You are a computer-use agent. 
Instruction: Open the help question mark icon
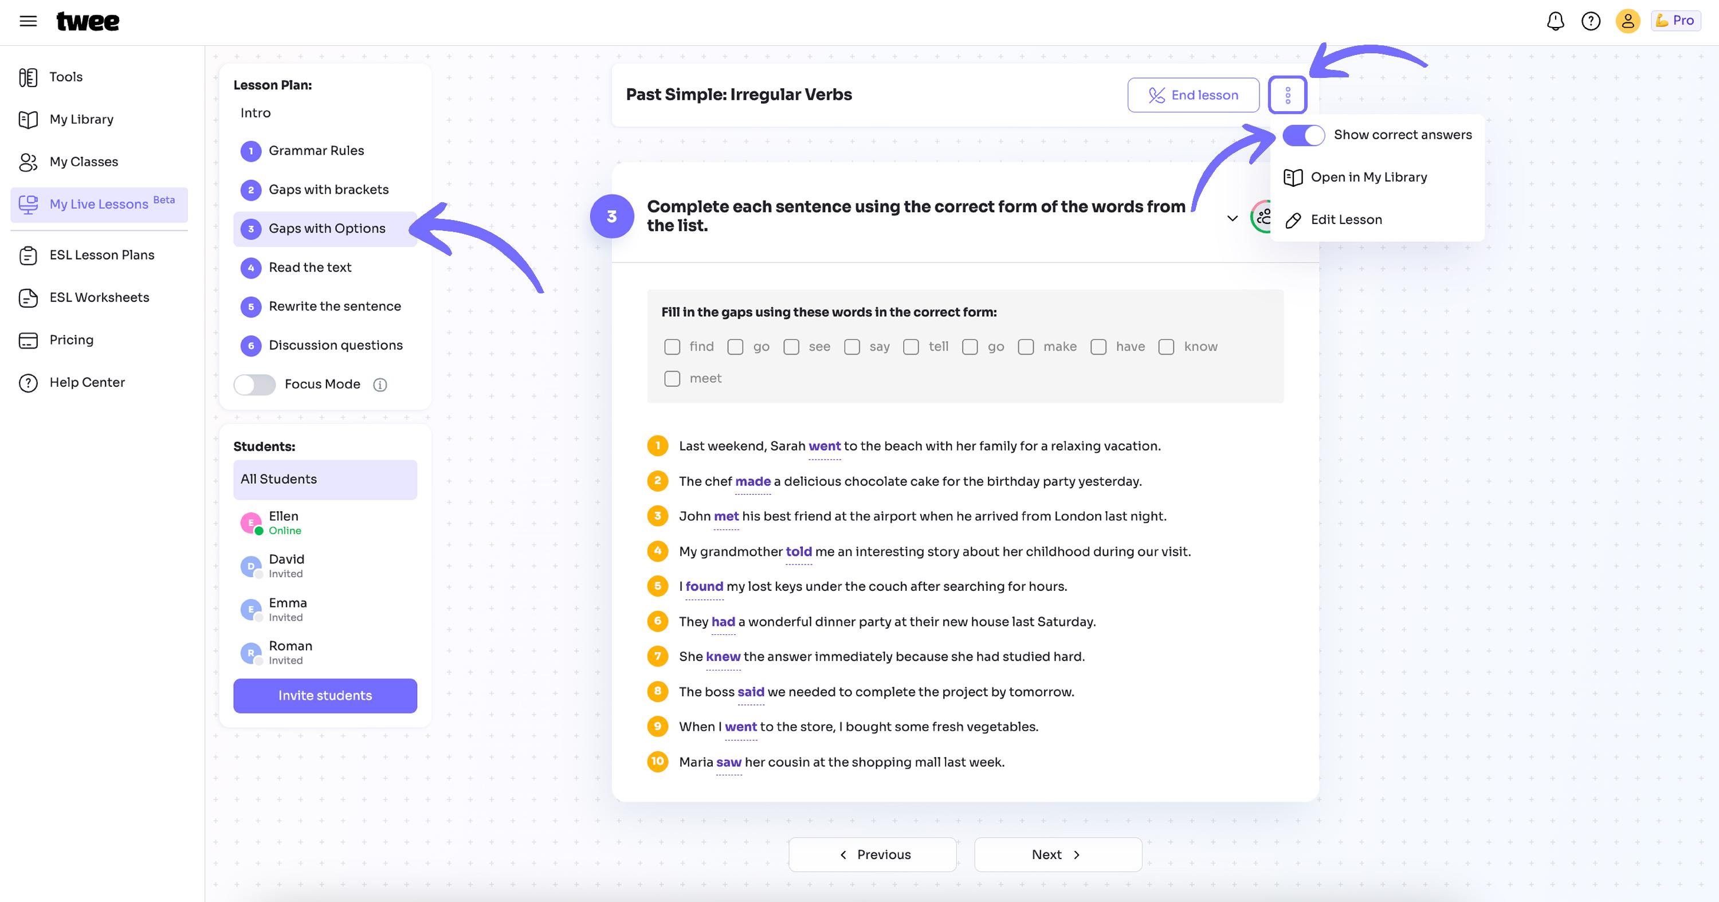(x=1591, y=21)
